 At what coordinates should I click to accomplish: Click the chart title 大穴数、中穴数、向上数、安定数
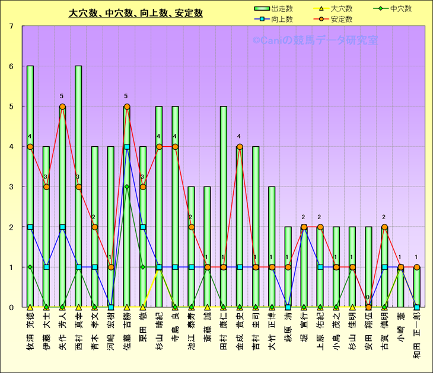point(136,12)
